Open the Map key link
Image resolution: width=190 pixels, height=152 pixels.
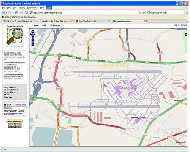click(8, 97)
